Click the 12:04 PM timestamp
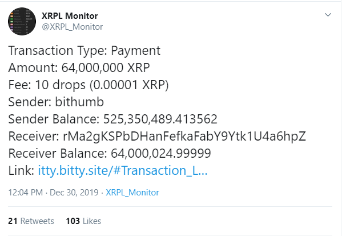 coord(26,193)
